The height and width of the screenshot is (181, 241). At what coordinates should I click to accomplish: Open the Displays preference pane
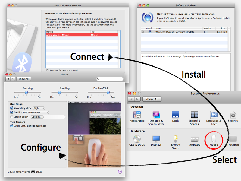click(x=156, y=141)
